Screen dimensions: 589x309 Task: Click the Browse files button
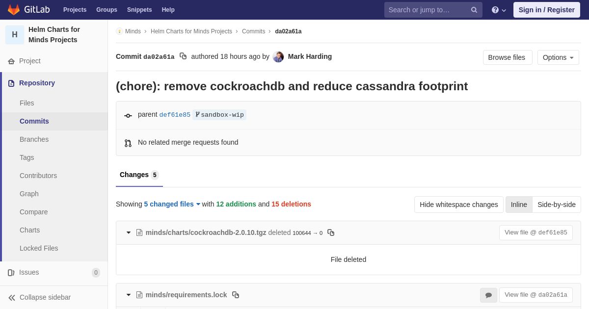tap(507, 57)
